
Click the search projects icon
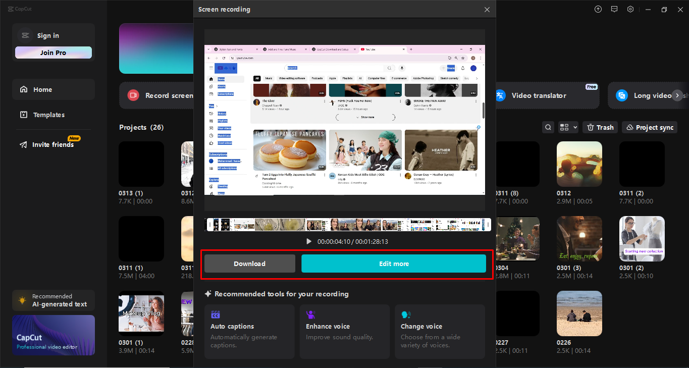[548, 127]
